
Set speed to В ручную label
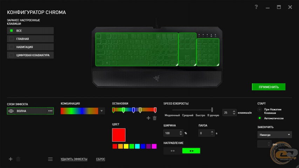[x=213, y=115]
